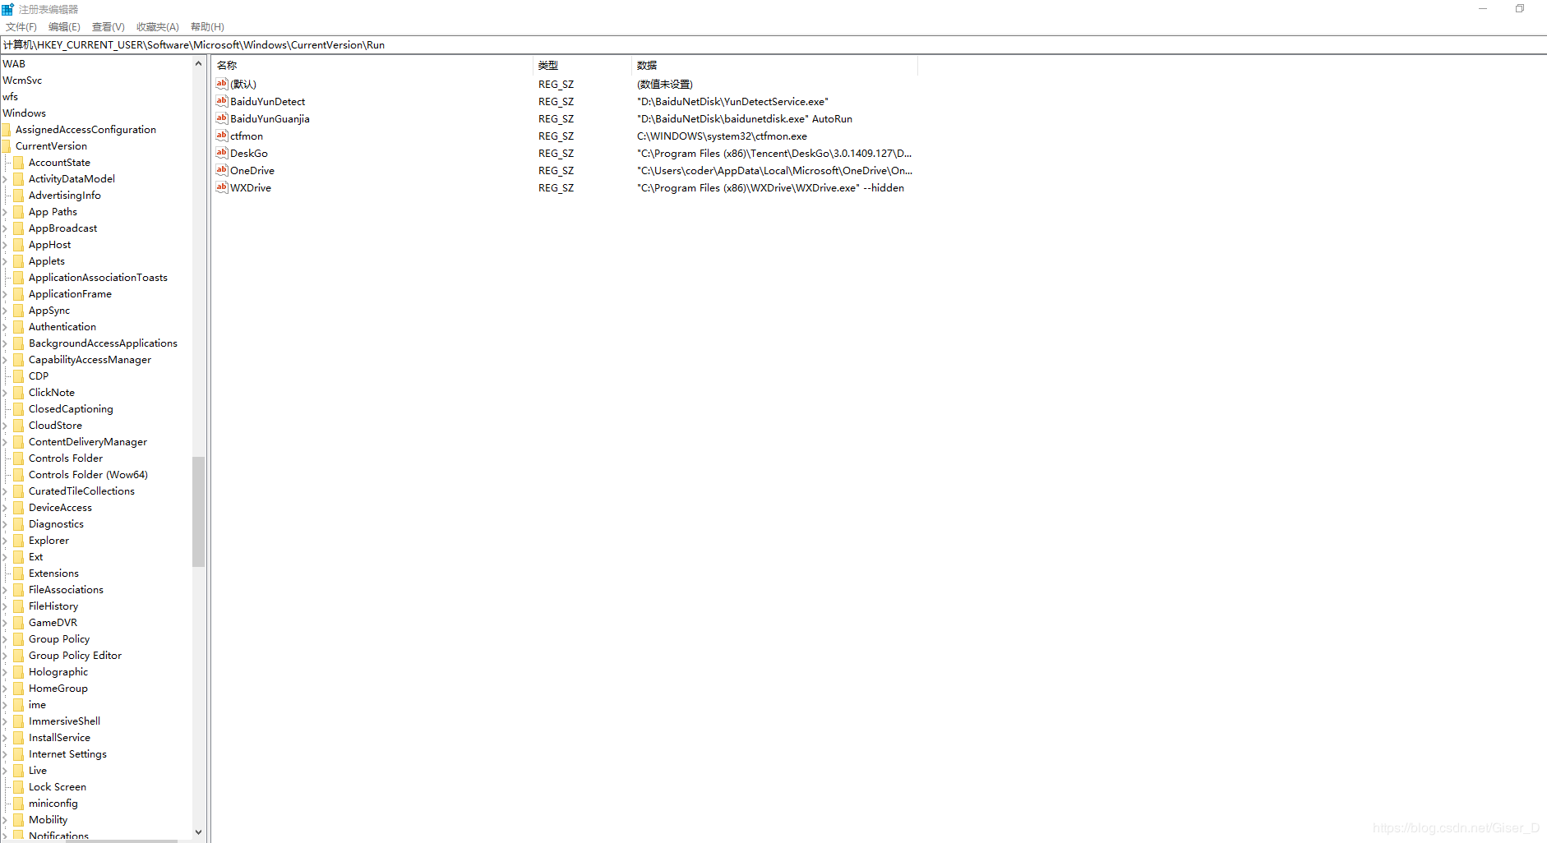This screenshot has width=1547, height=843.
Task: Click the App Paths folder icon
Action: 19,212
